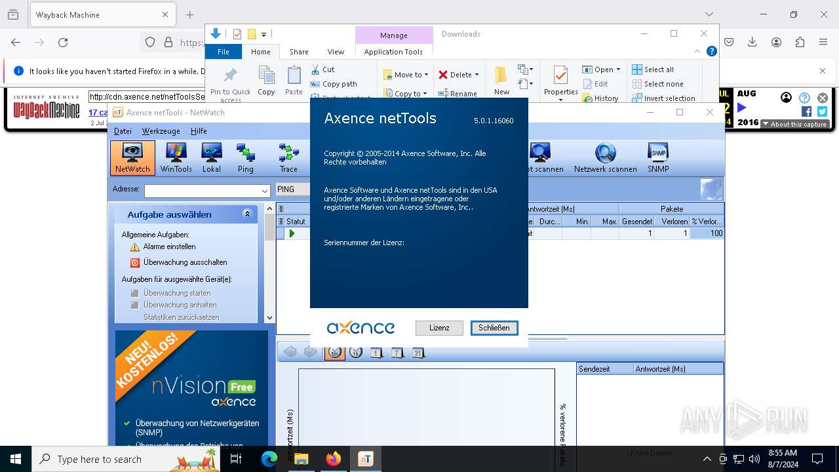Screen dimensions: 839x472
Task: Collapse the Aufgabe auswählen panel
Action: (x=247, y=214)
